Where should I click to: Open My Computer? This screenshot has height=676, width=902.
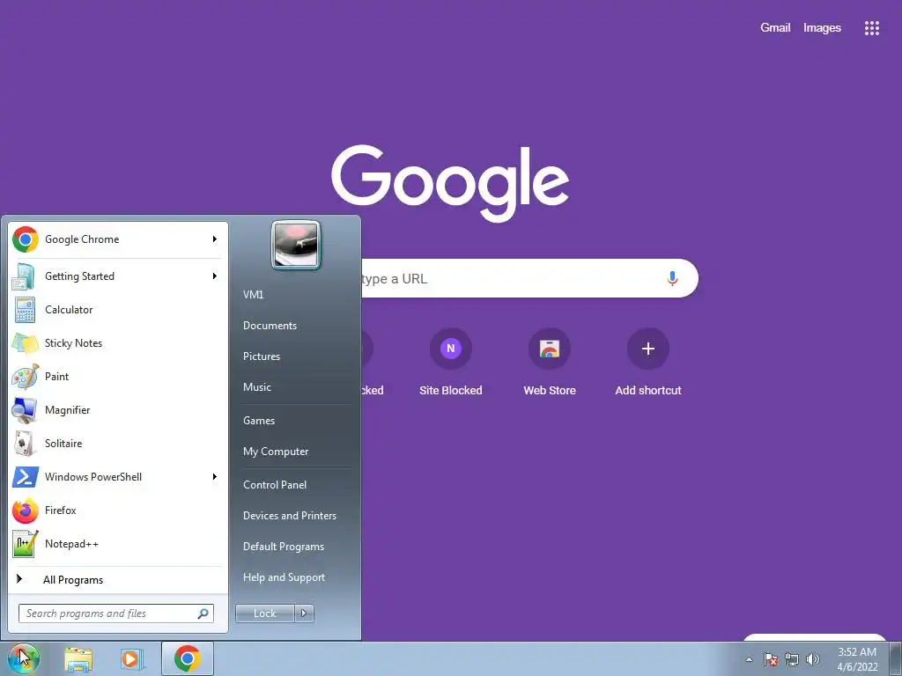(x=276, y=452)
